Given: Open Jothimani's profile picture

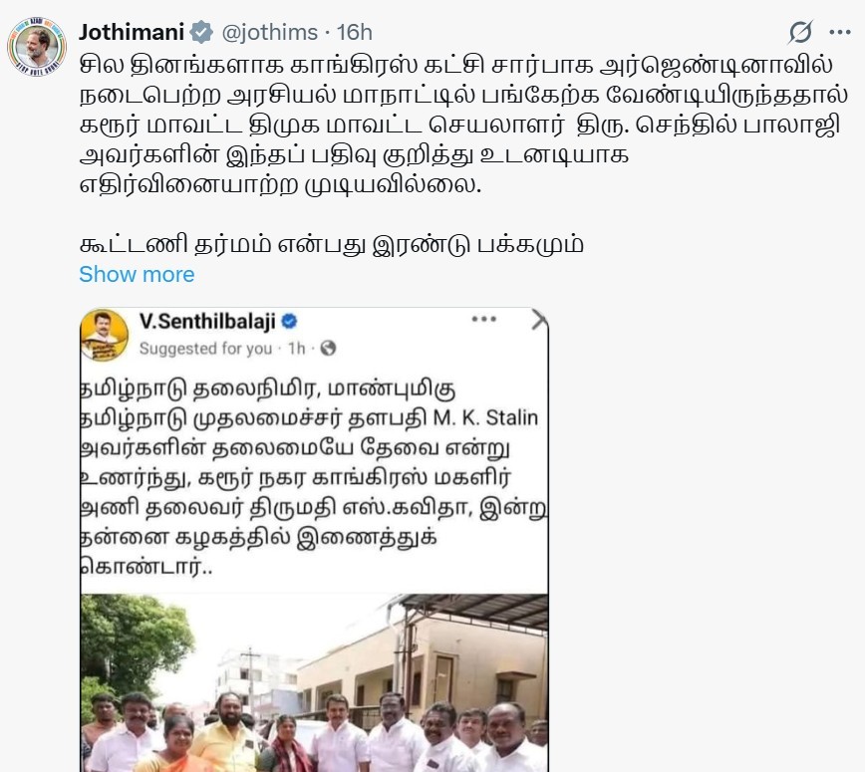Looking at the screenshot, I should (x=37, y=46).
